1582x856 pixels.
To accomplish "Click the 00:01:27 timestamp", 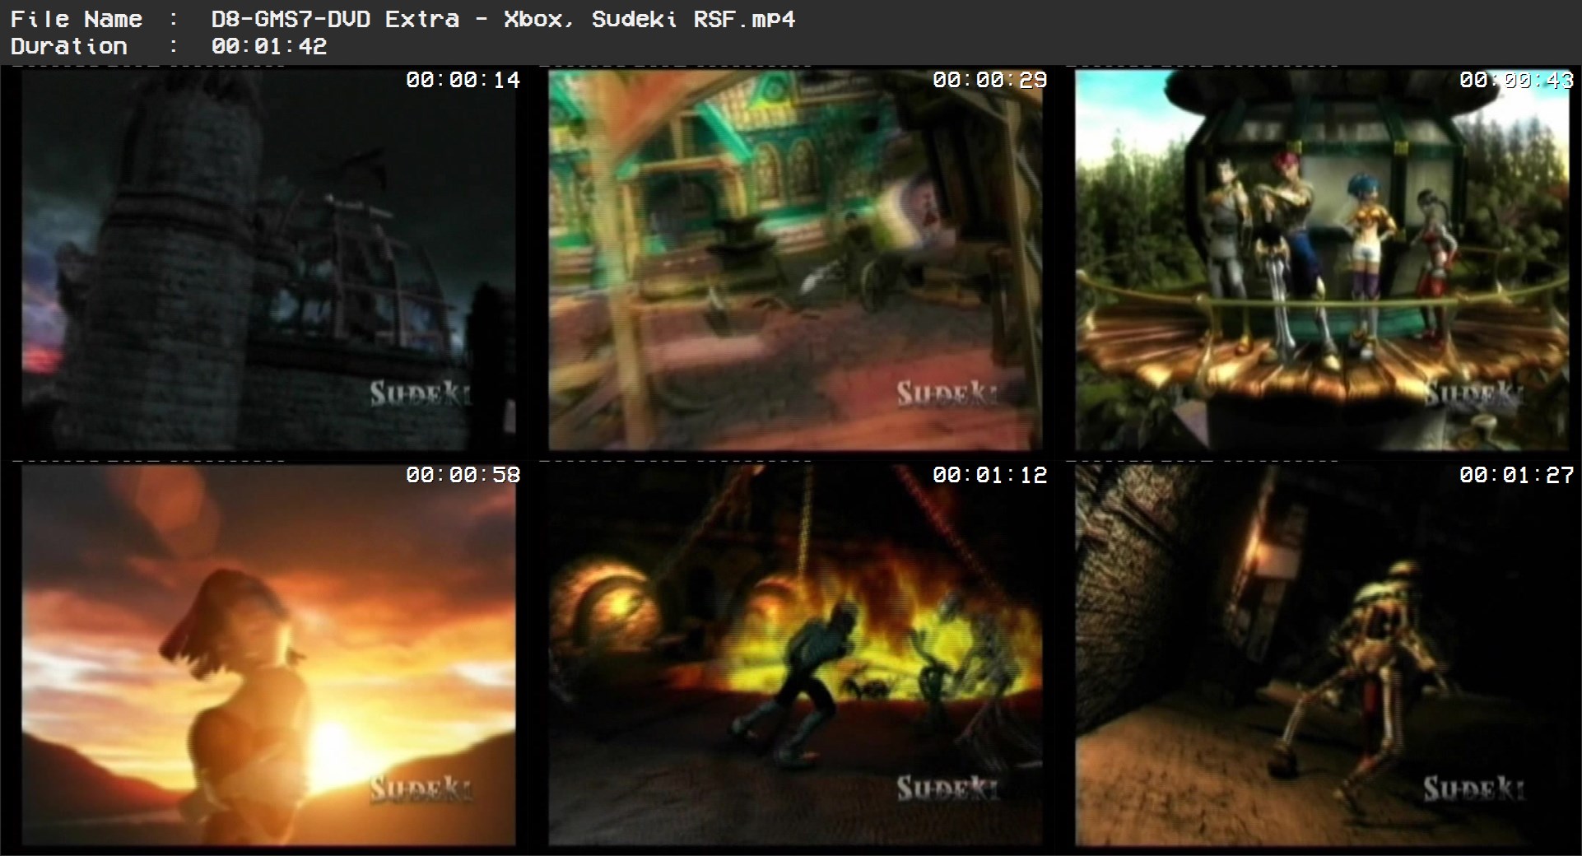I will pos(1516,475).
